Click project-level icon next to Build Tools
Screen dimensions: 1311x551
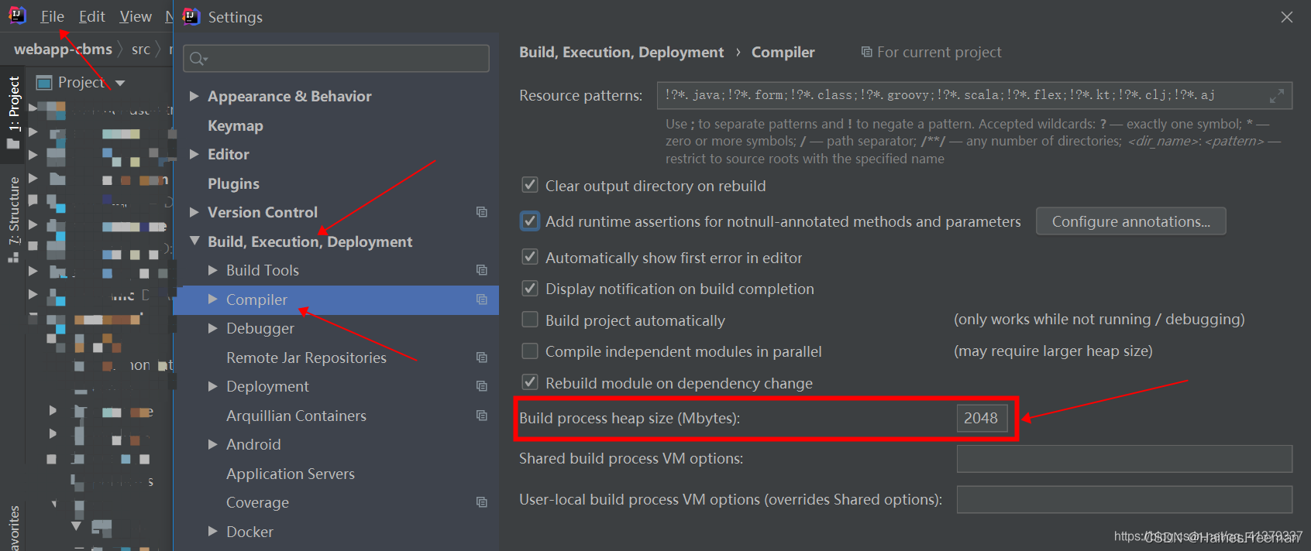point(482,270)
